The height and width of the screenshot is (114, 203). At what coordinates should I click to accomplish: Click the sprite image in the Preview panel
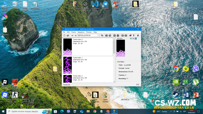tap(121, 48)
